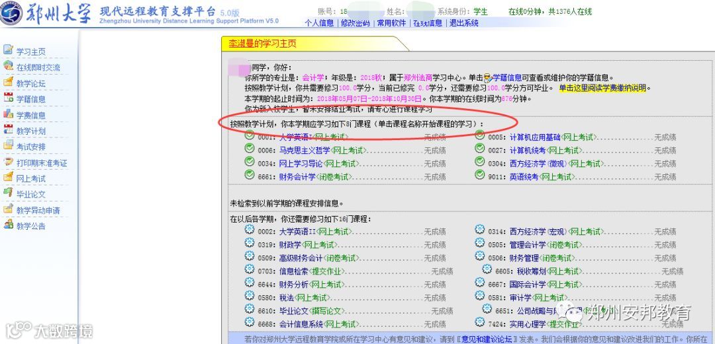Click the 在线即时交流 sidebar icon
This screenshot has width=715, height=344.
[8, 65]
